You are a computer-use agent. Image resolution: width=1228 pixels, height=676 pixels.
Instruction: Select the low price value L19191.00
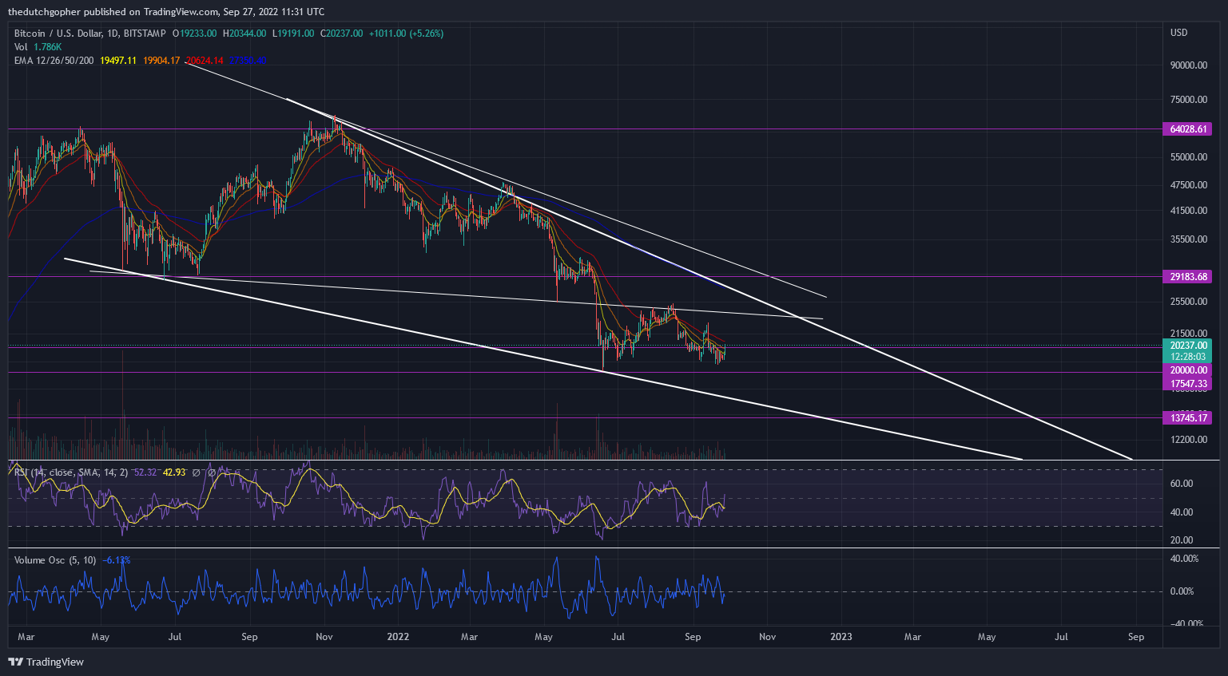point(293,34)
